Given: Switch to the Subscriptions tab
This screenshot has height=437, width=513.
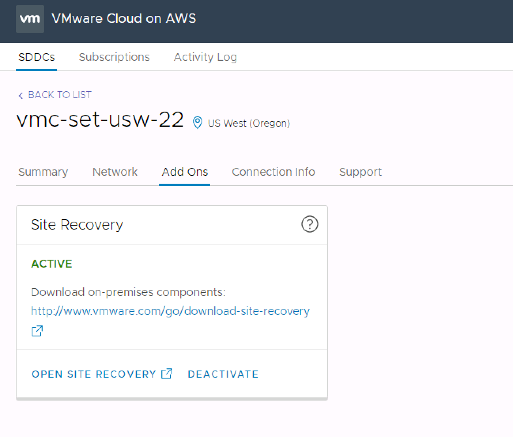Looking at the screenshot, I should coord(114,57).
